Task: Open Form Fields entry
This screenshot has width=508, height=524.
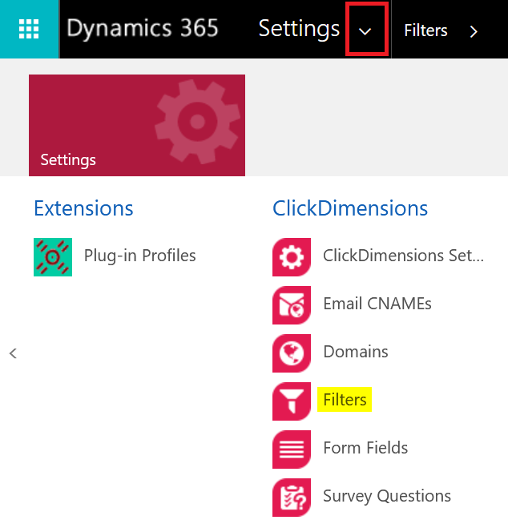Action: tap(365, 448)
